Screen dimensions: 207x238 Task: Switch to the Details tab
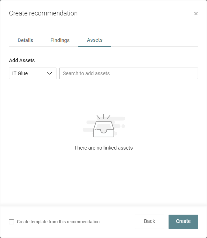26,40
